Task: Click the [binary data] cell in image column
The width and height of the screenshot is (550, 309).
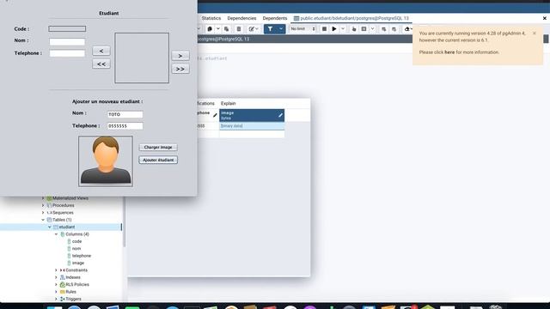Action: [x=252, y=126]
